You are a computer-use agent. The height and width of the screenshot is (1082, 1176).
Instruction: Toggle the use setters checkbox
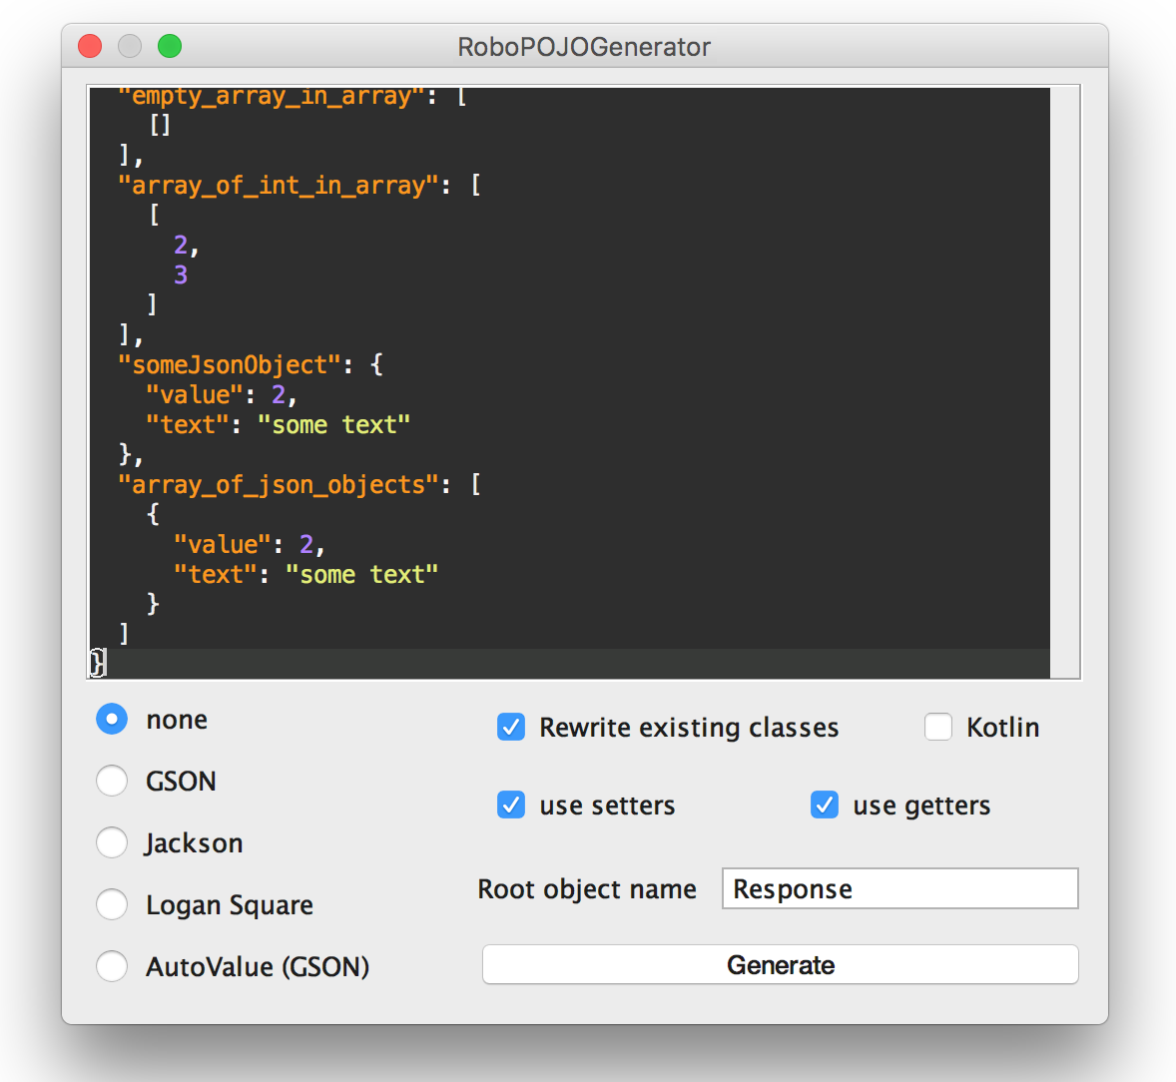[511, 805]
